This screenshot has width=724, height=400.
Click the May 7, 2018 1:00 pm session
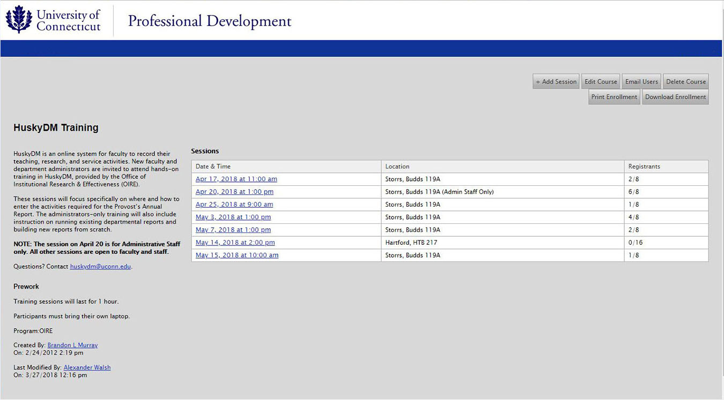coord(233,230)
